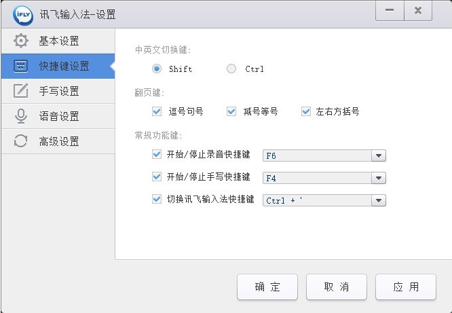Image resolution: width=452 pixels, height=313 pixels.
Task: Open the 手写设置 tab
Action: click(x=58, y=91)
